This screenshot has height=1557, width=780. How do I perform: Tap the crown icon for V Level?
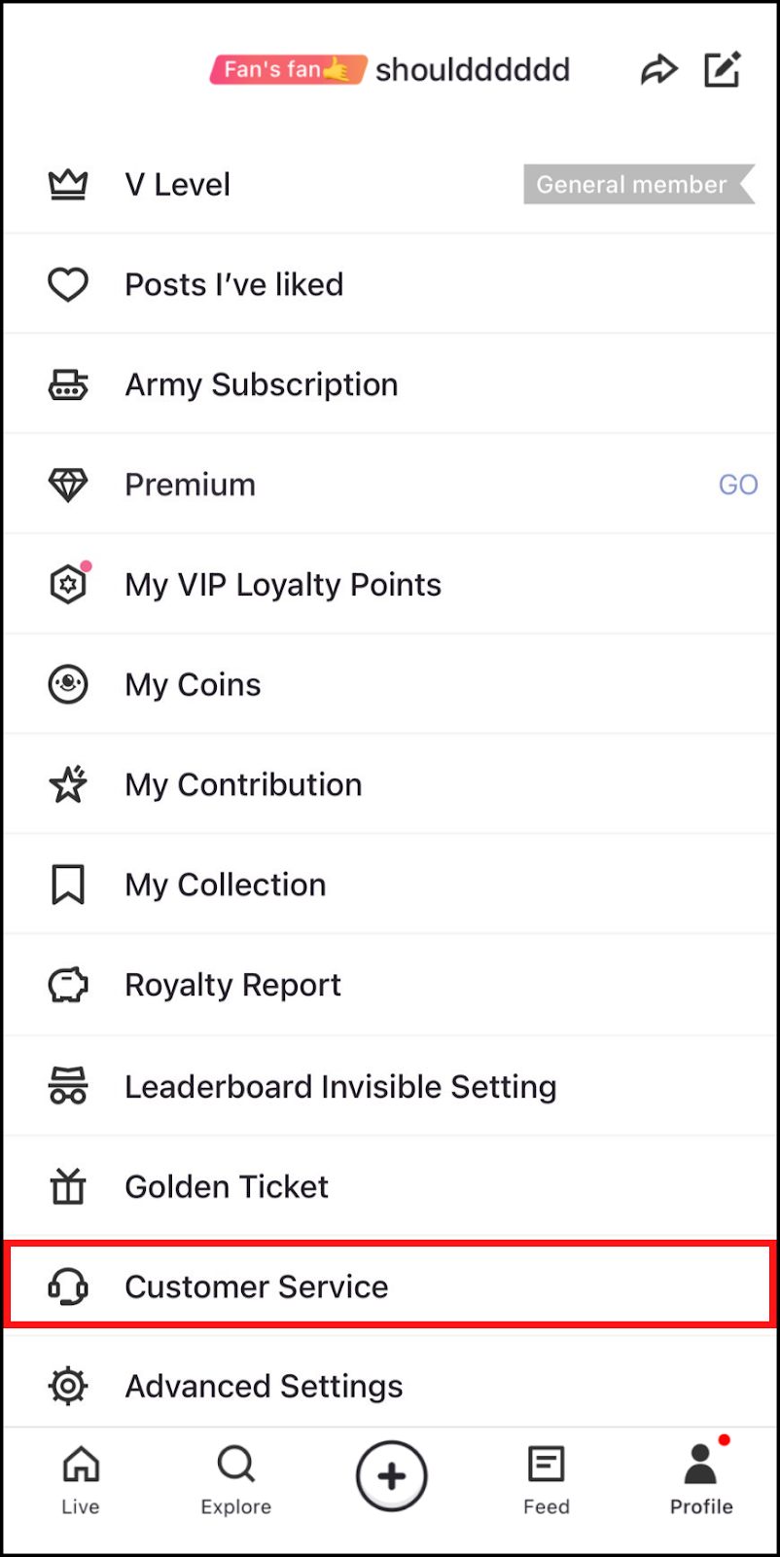pyautogui.click(x=68, y=184)
